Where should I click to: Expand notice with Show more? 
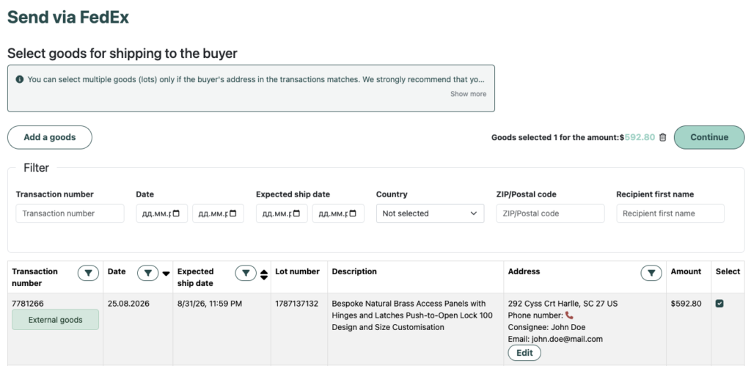468,94
